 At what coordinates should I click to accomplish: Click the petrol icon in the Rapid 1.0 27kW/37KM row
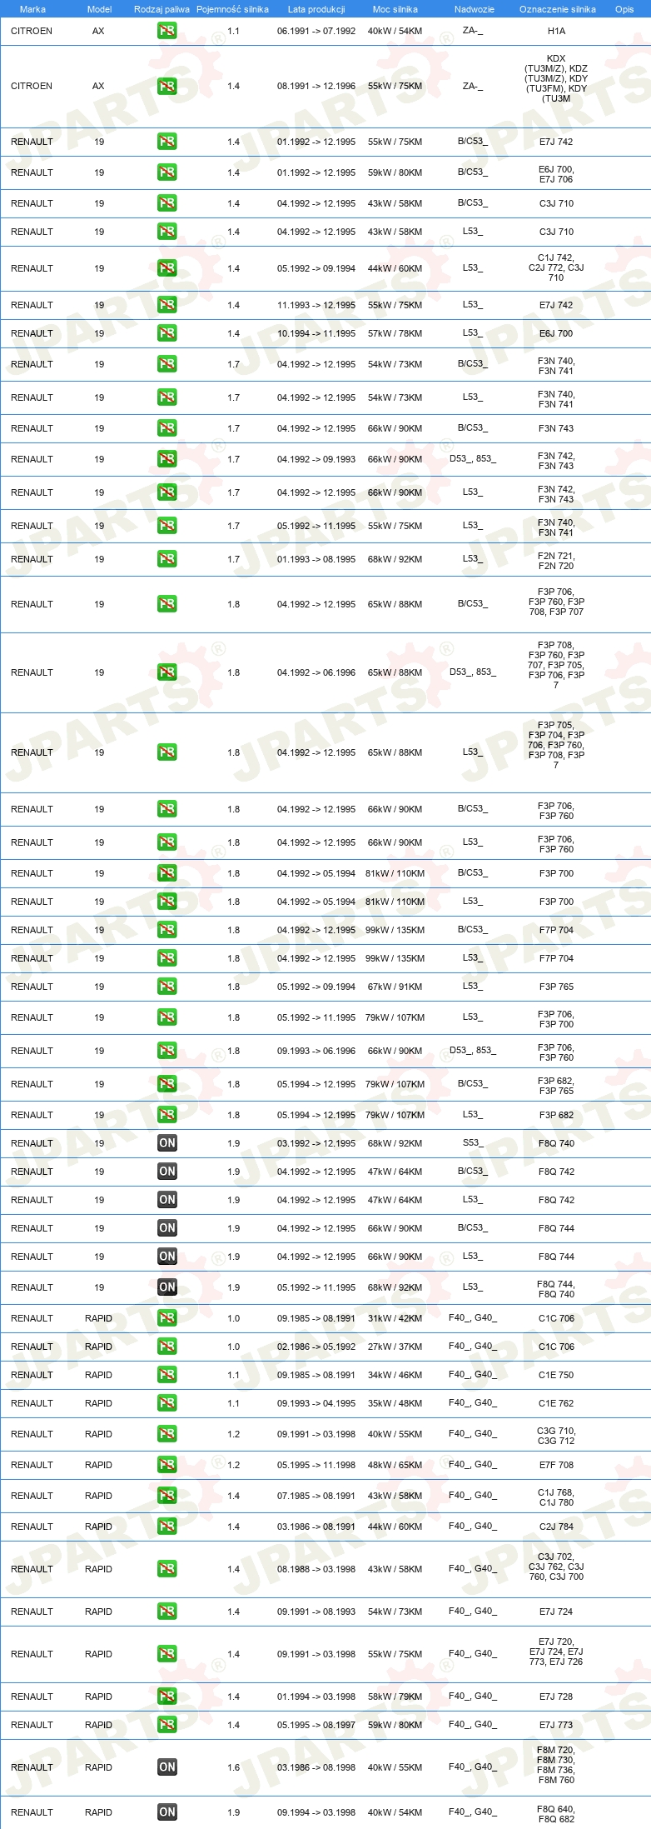tap(166, 1347)
